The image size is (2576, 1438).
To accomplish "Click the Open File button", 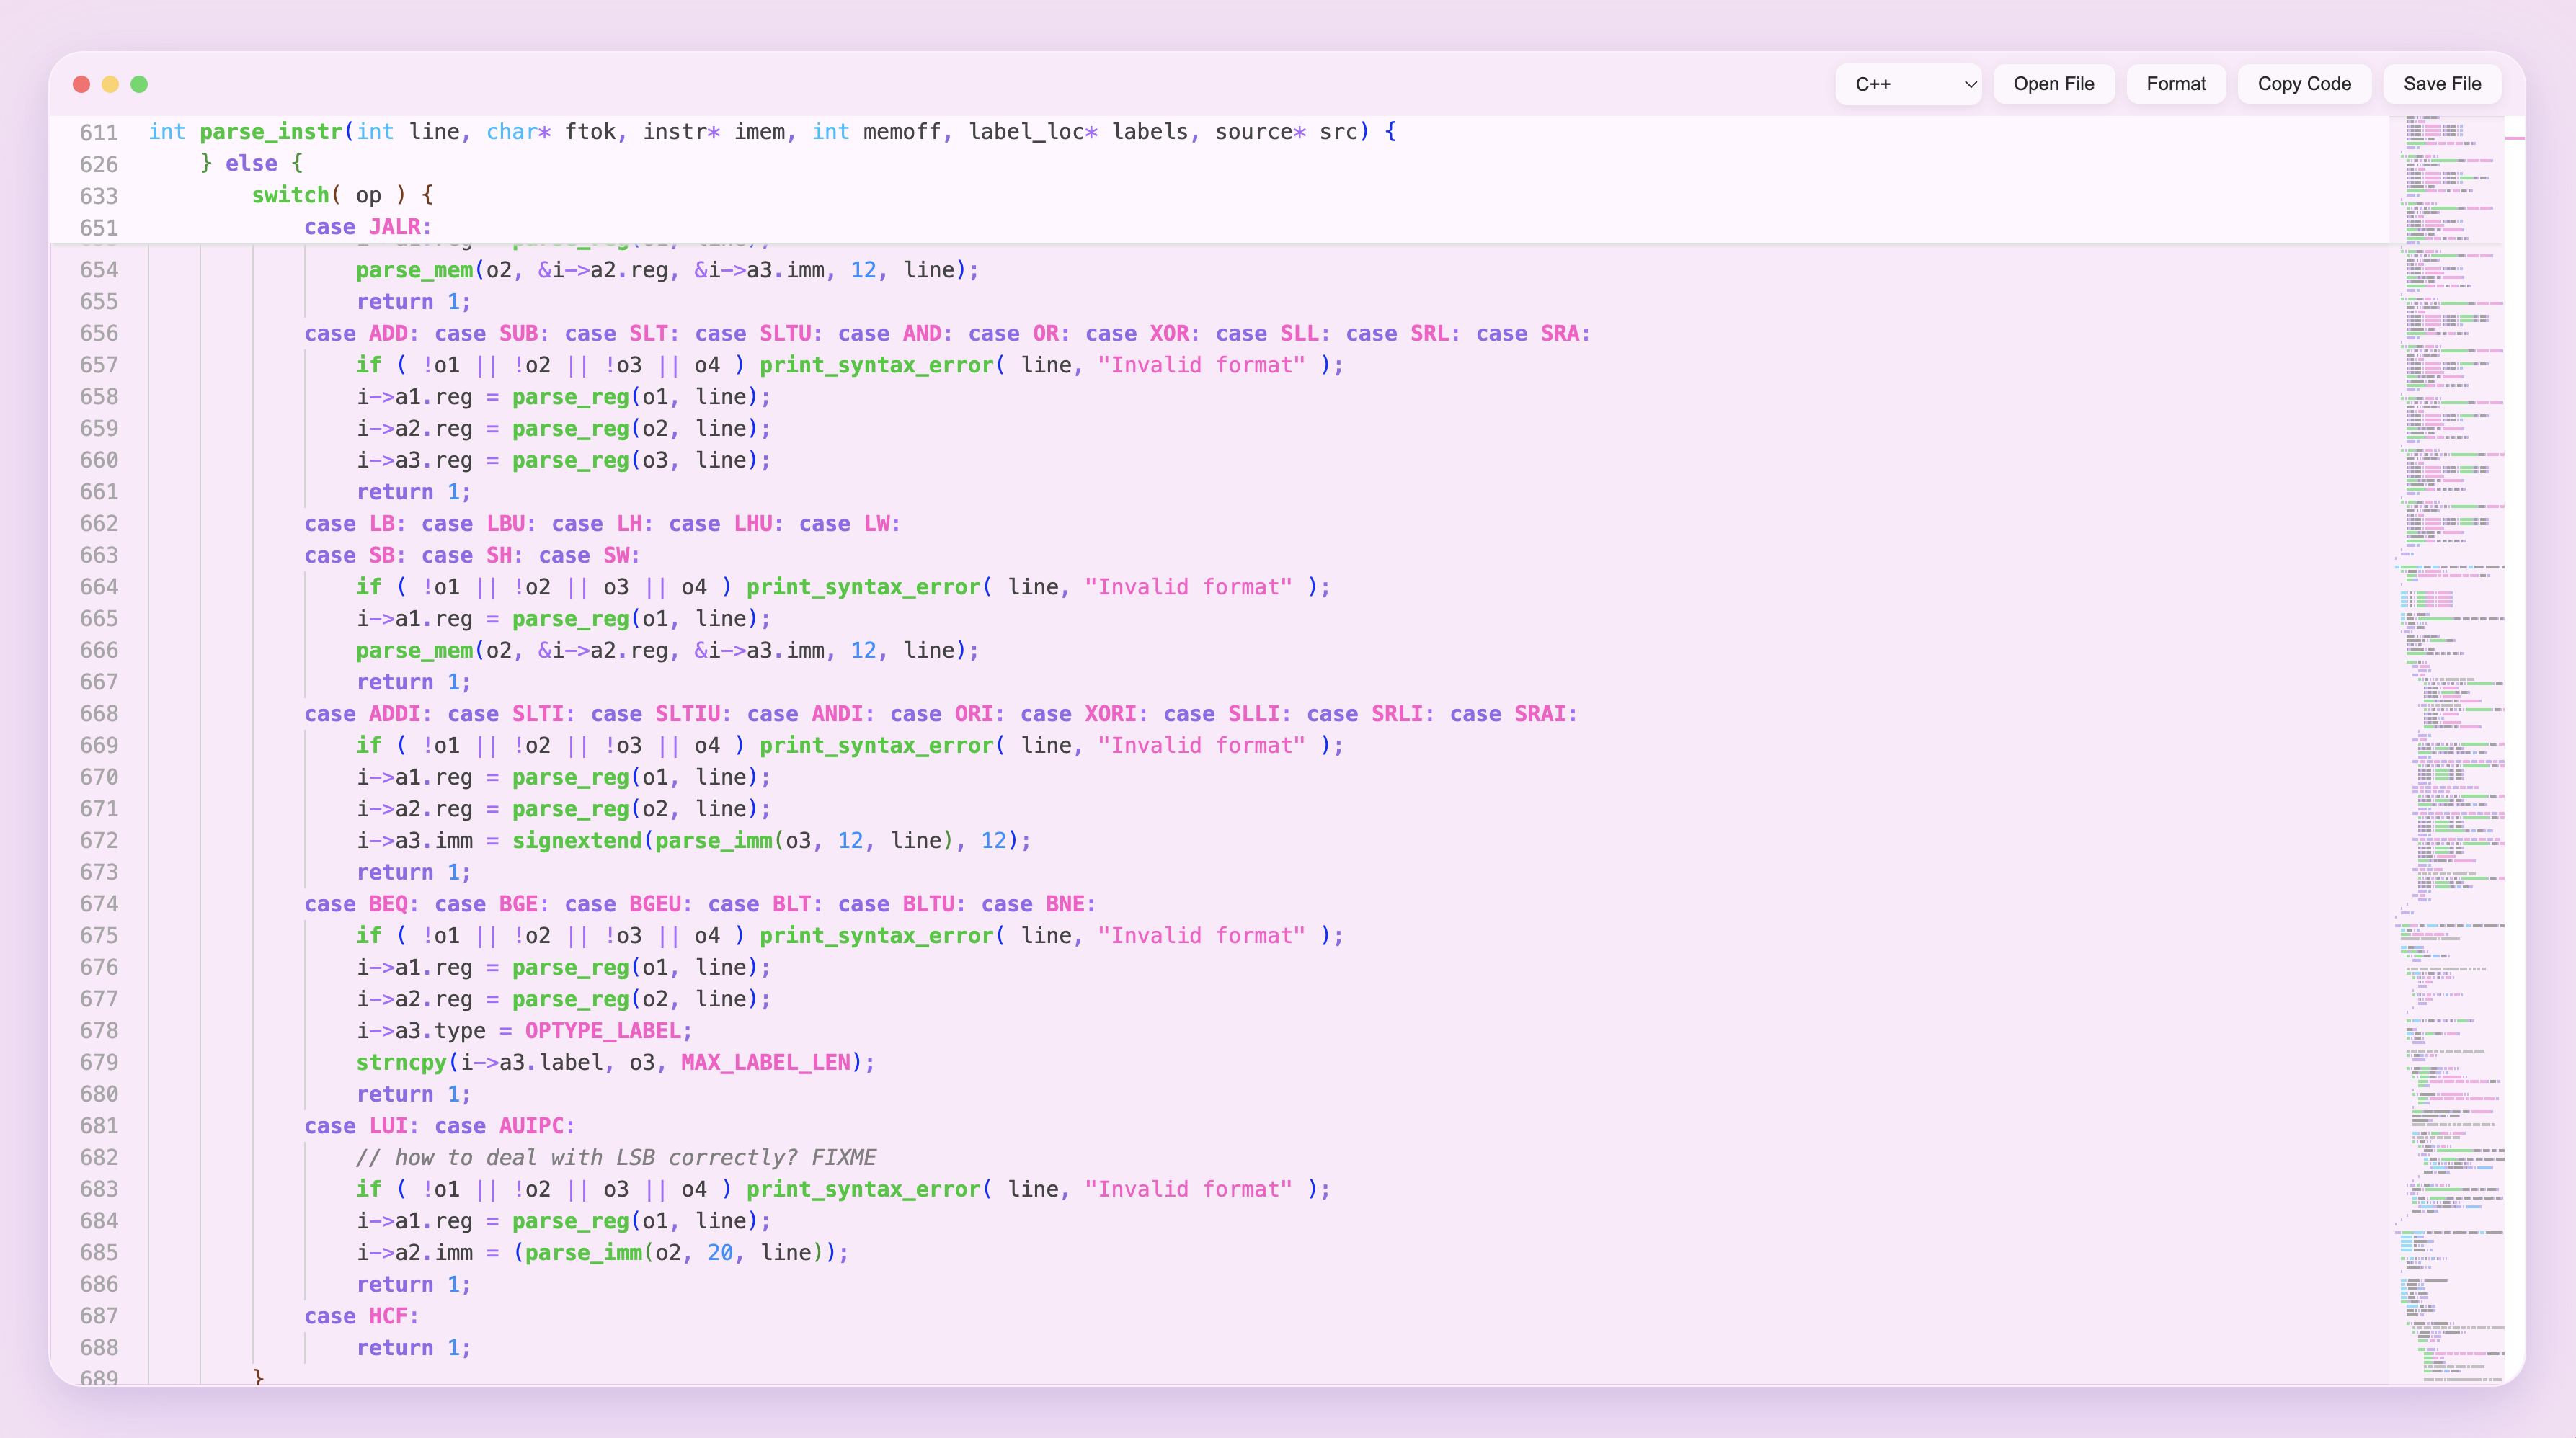I will point(2053,84).
